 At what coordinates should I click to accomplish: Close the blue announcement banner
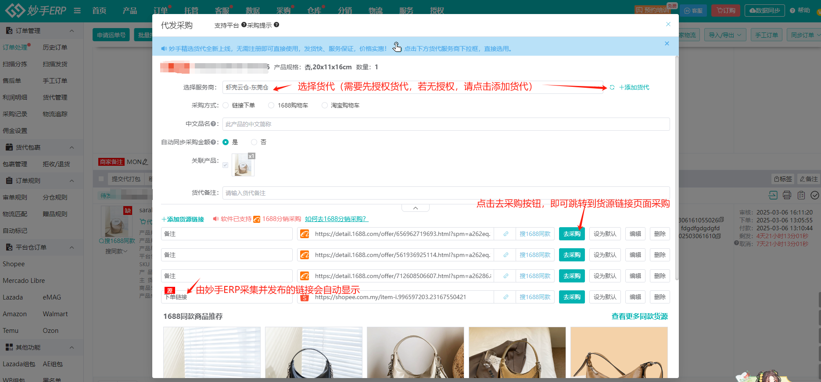pyautogui.click(x=667, y=43)
